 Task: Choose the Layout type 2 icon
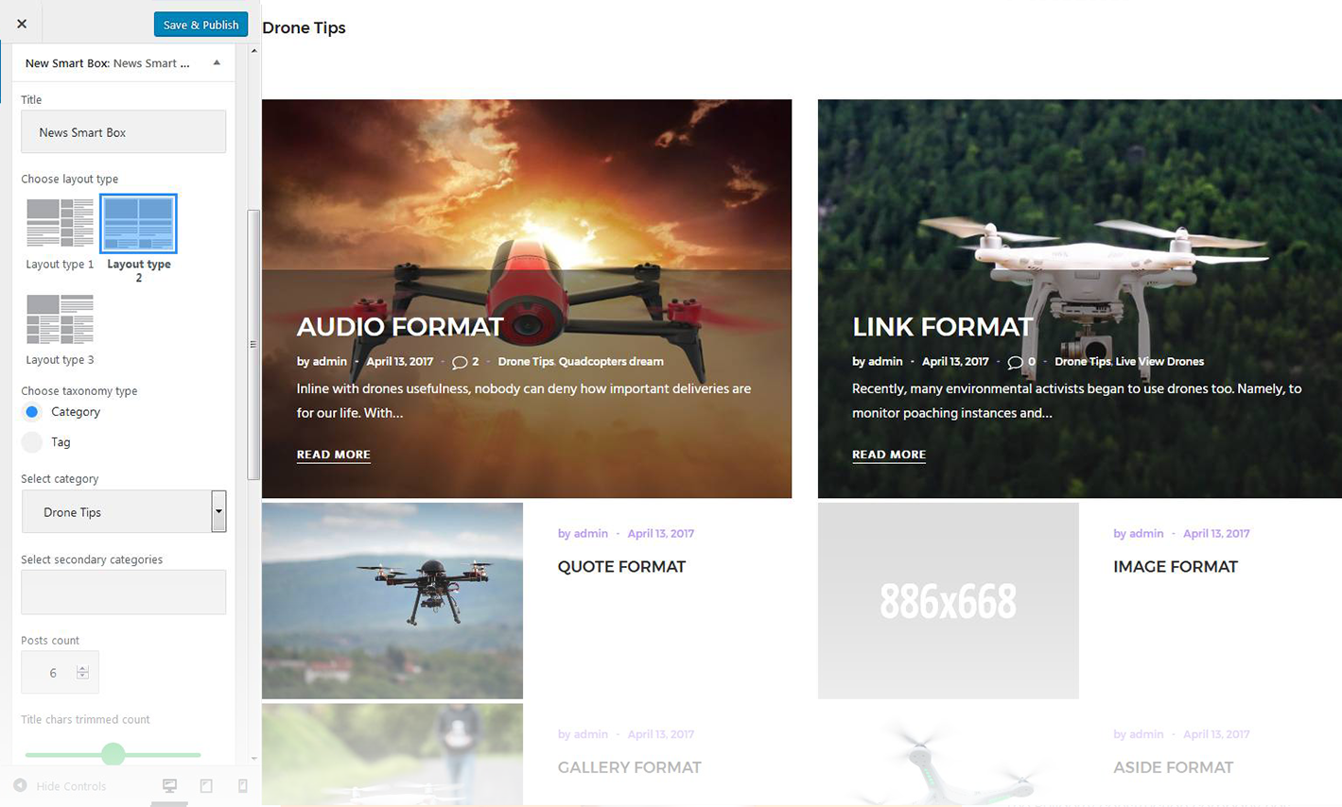tap(138, 224)
